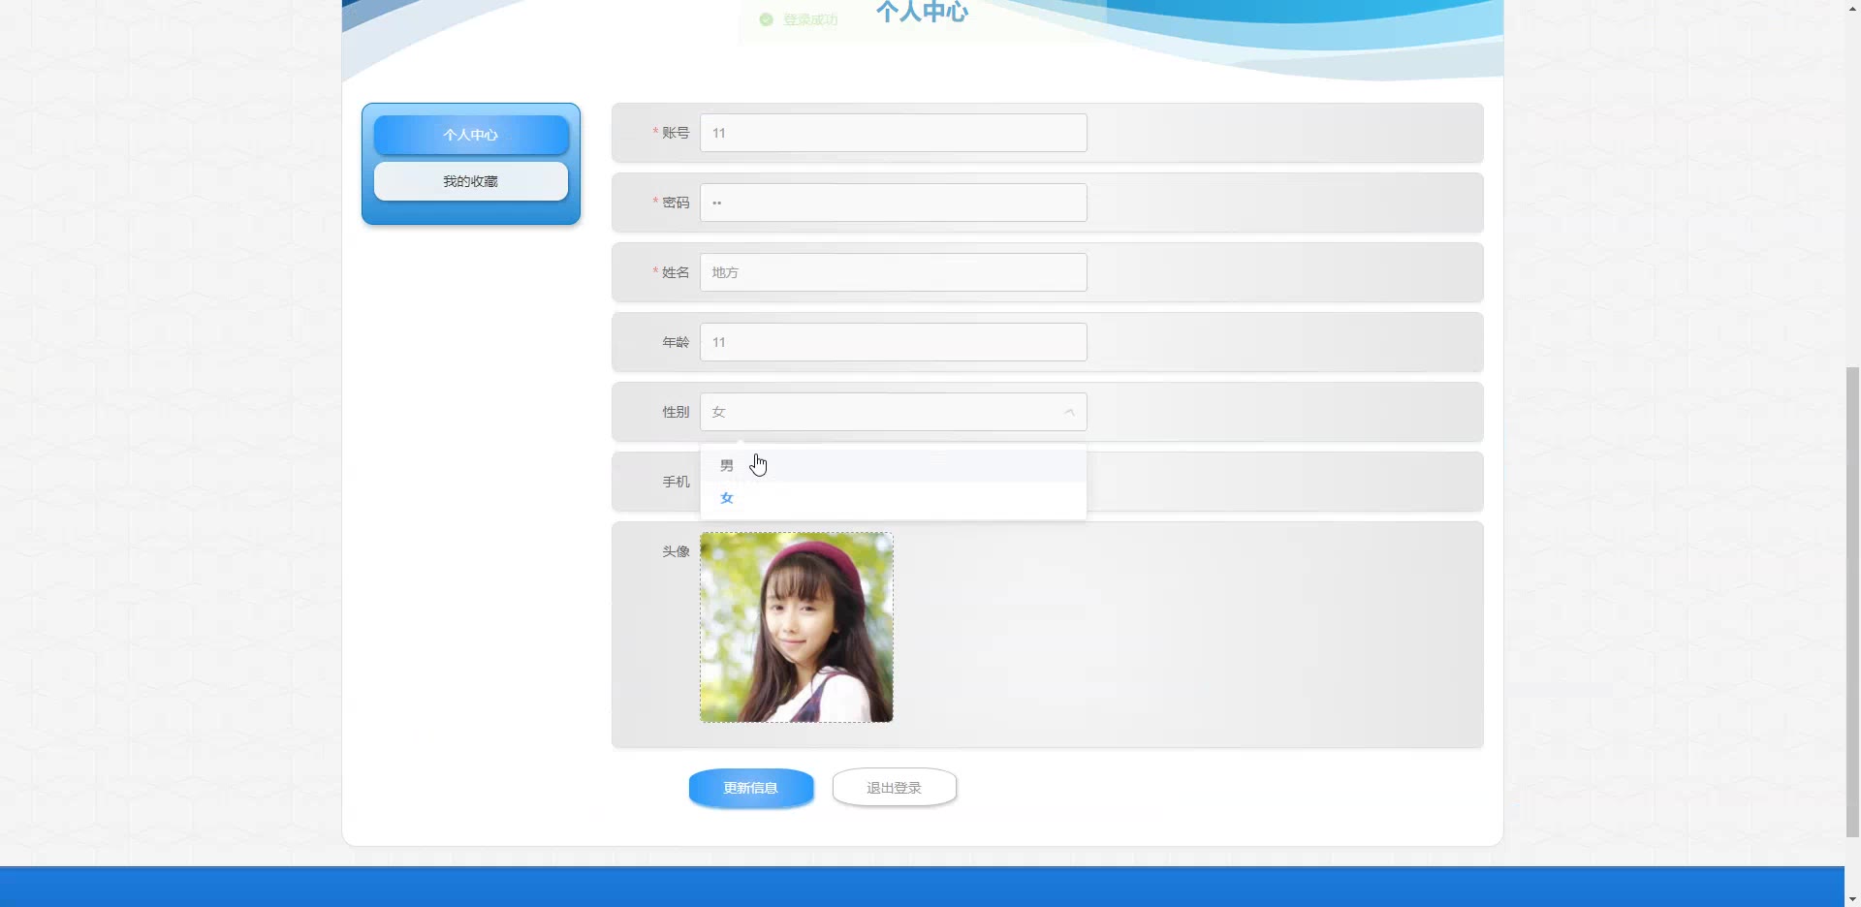Open the 个人中心 sidebar tab

(471, 135)
